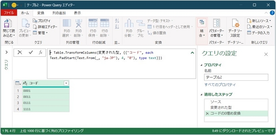Open the 詳細エディター advanced editor

point(45,27)
